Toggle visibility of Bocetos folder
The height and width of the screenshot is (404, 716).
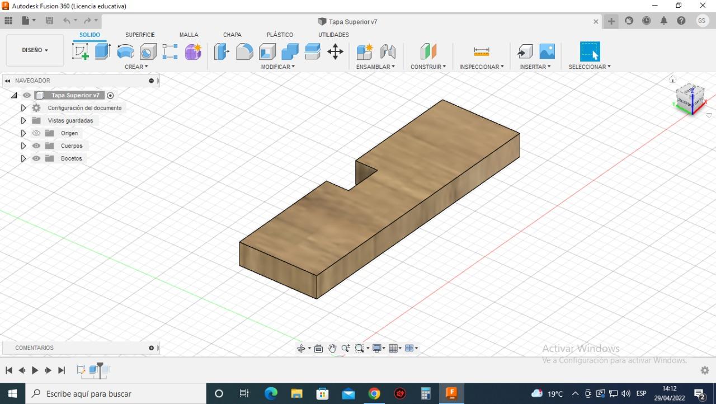(36, 158)
